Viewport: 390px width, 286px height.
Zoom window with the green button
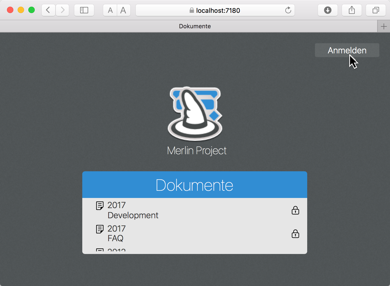pyautogui.click(x=32, y=10)
